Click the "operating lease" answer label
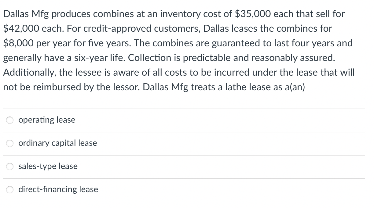Image resolution: width=374 pixels, height=208 pixels. (47, 120)
